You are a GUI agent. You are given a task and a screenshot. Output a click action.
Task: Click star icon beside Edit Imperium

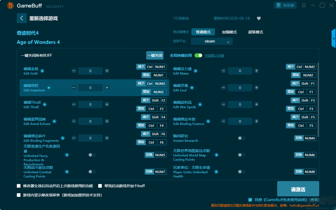(49, 88)
